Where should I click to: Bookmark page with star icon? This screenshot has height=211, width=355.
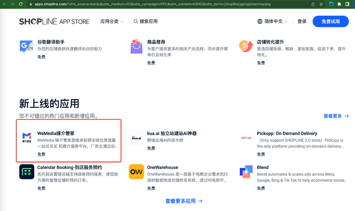(x=321, y=4)
